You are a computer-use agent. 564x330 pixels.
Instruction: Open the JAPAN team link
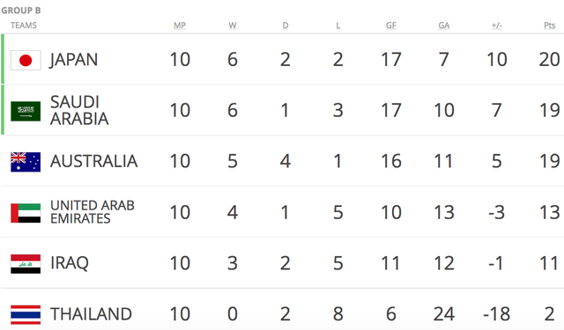click(73, 60)
